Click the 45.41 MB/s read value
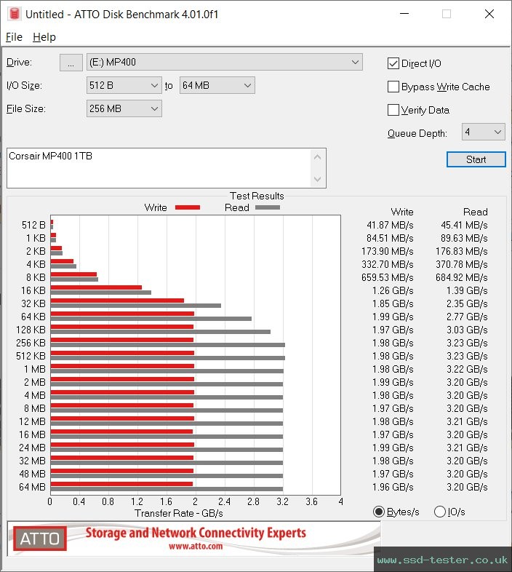The height and width of the screenshot is (572, 512). 464,225
